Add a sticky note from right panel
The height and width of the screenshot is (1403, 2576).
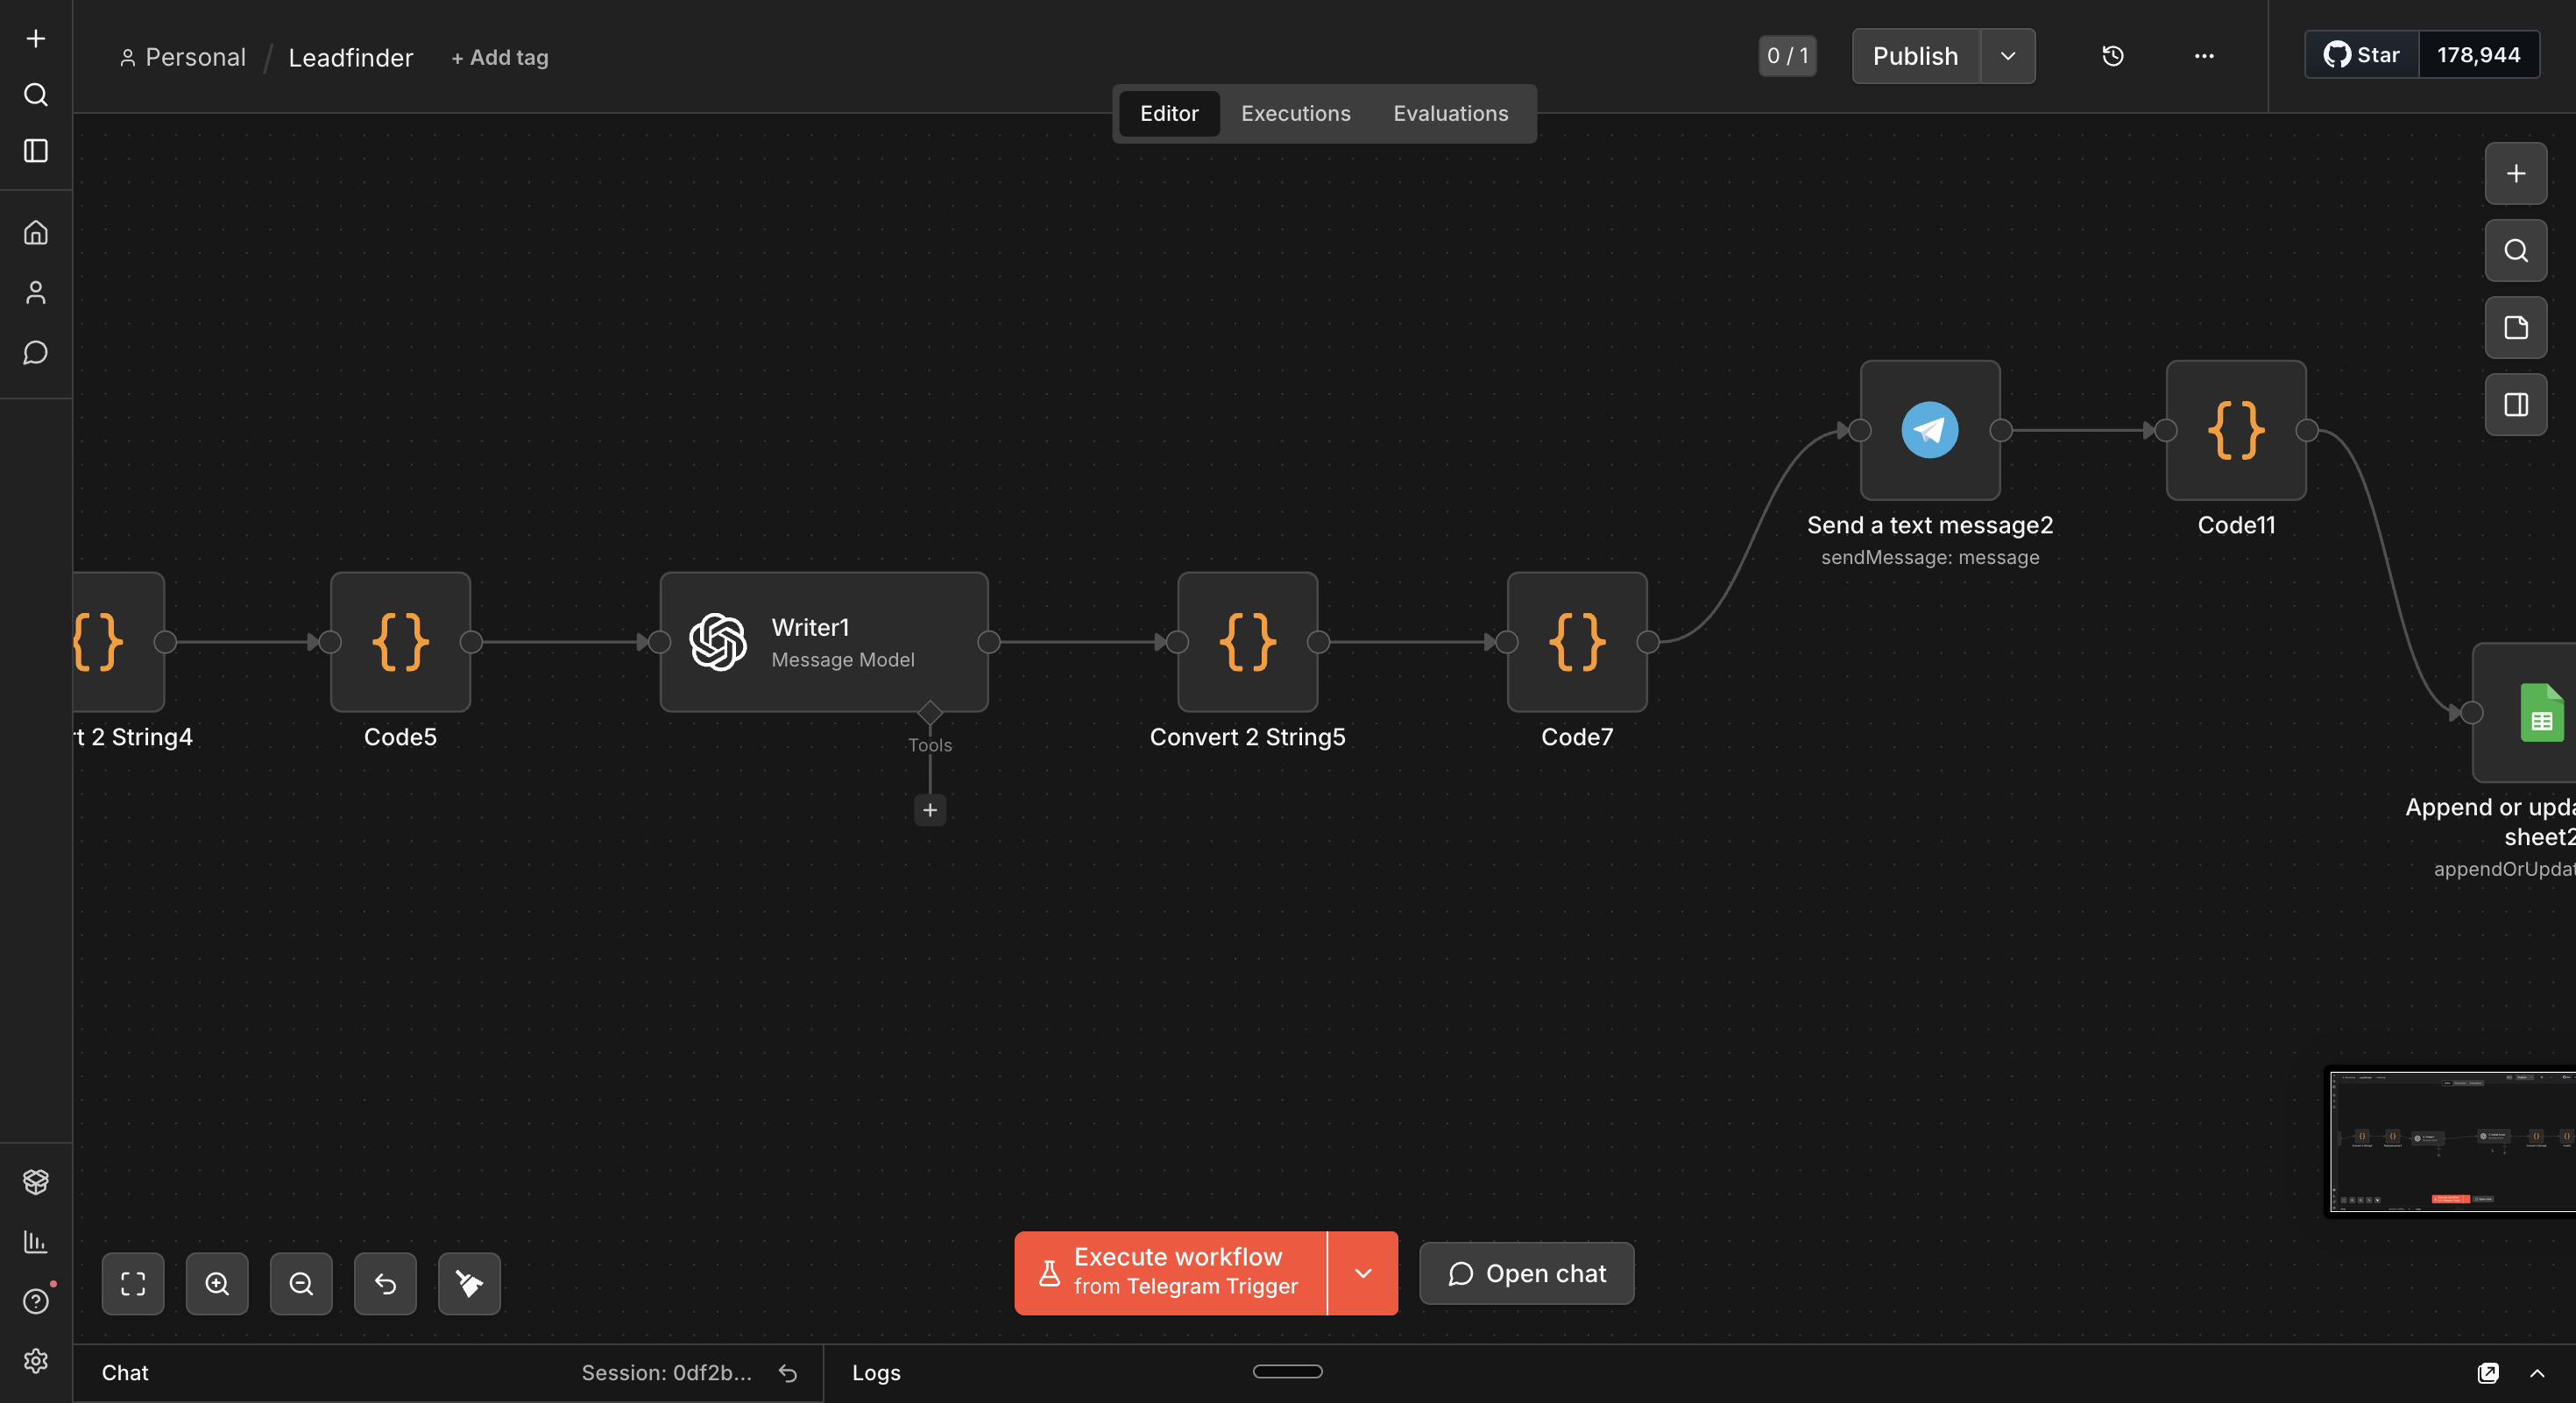pyautogui.click(x=2515, y=328)
